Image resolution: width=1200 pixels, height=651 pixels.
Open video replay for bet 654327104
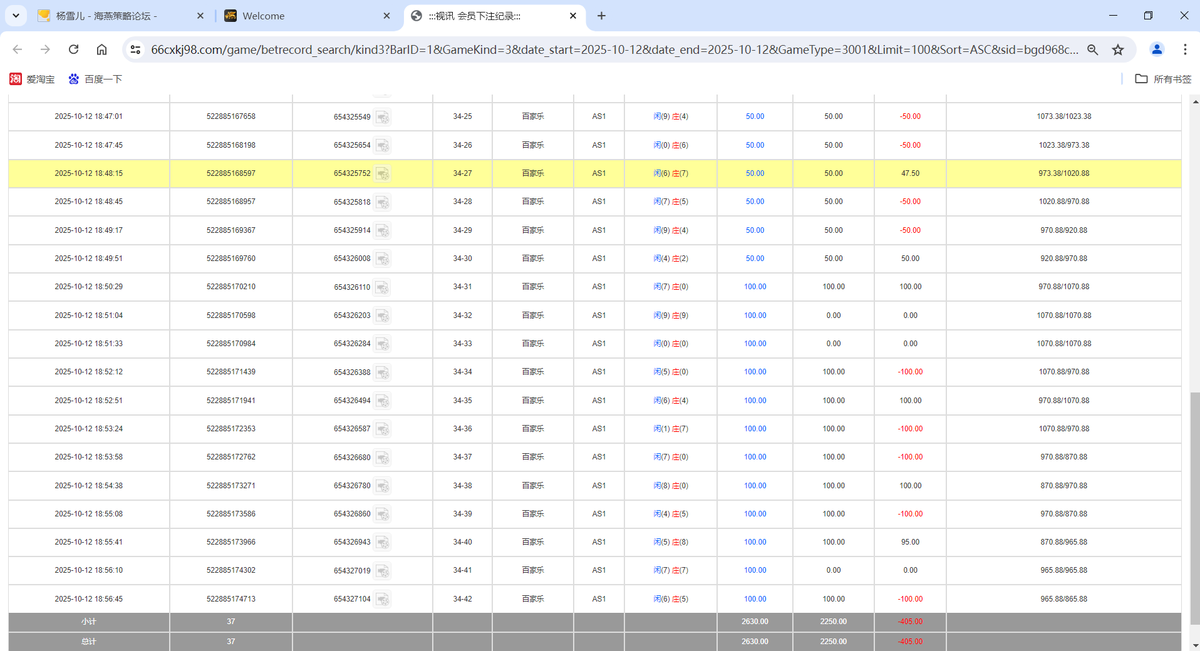coord(383,599)
